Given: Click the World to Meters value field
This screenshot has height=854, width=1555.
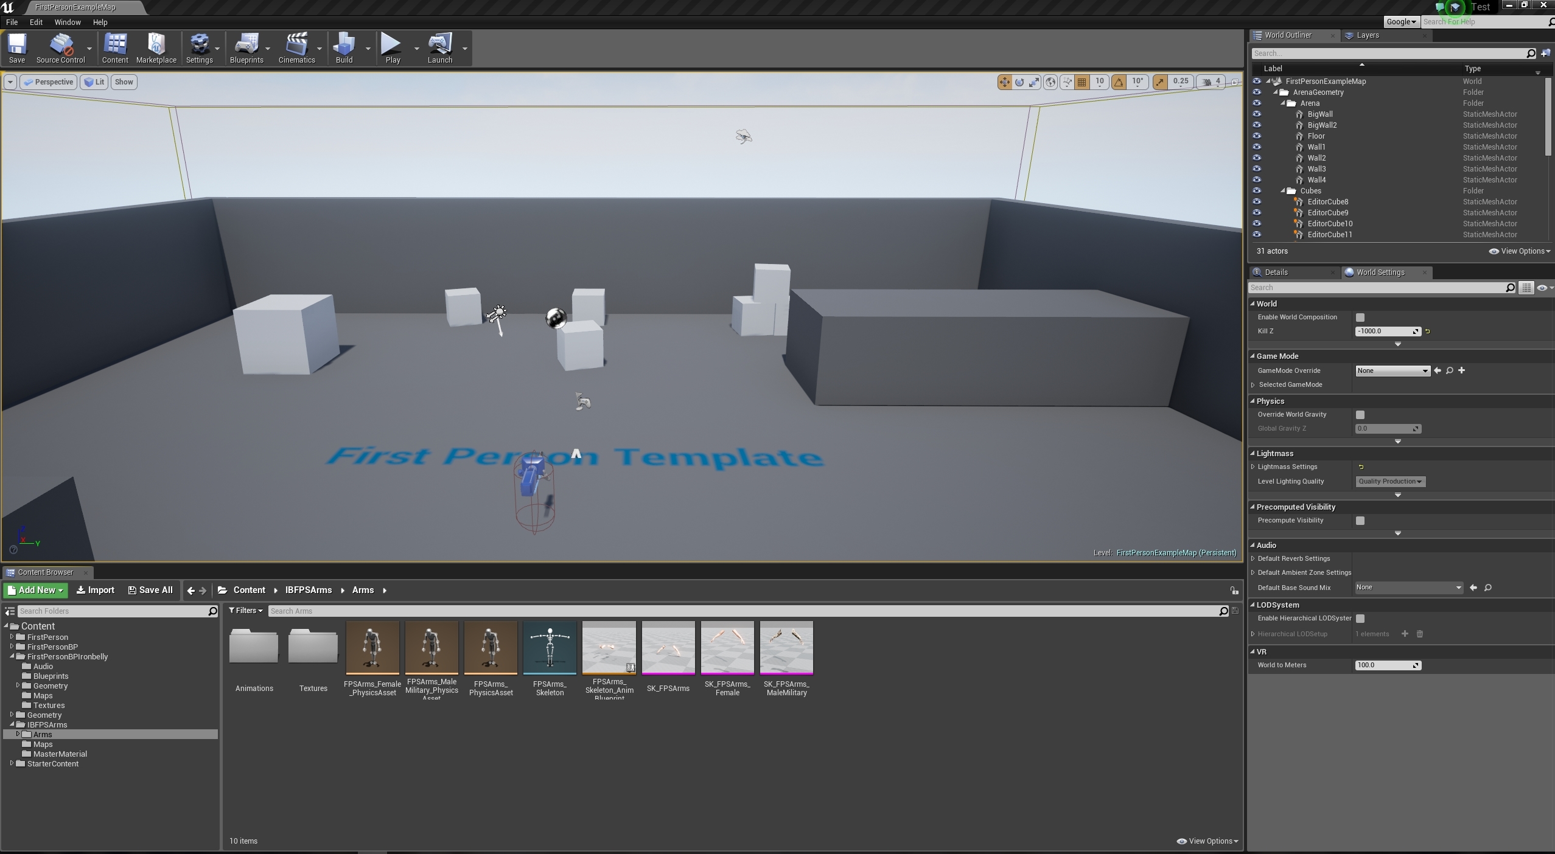Looking at the screenshot, I should pyautogui.click(x=1388, y=665).
